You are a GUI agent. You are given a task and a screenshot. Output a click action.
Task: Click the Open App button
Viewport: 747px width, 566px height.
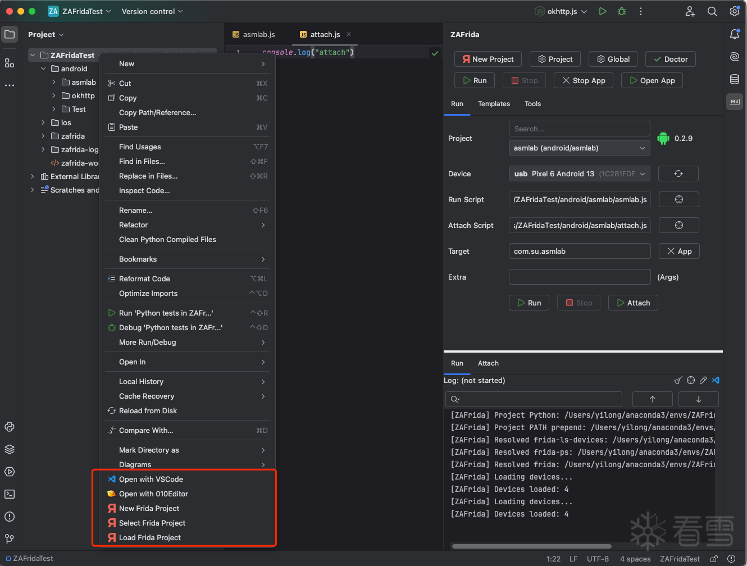coord(652,80)
